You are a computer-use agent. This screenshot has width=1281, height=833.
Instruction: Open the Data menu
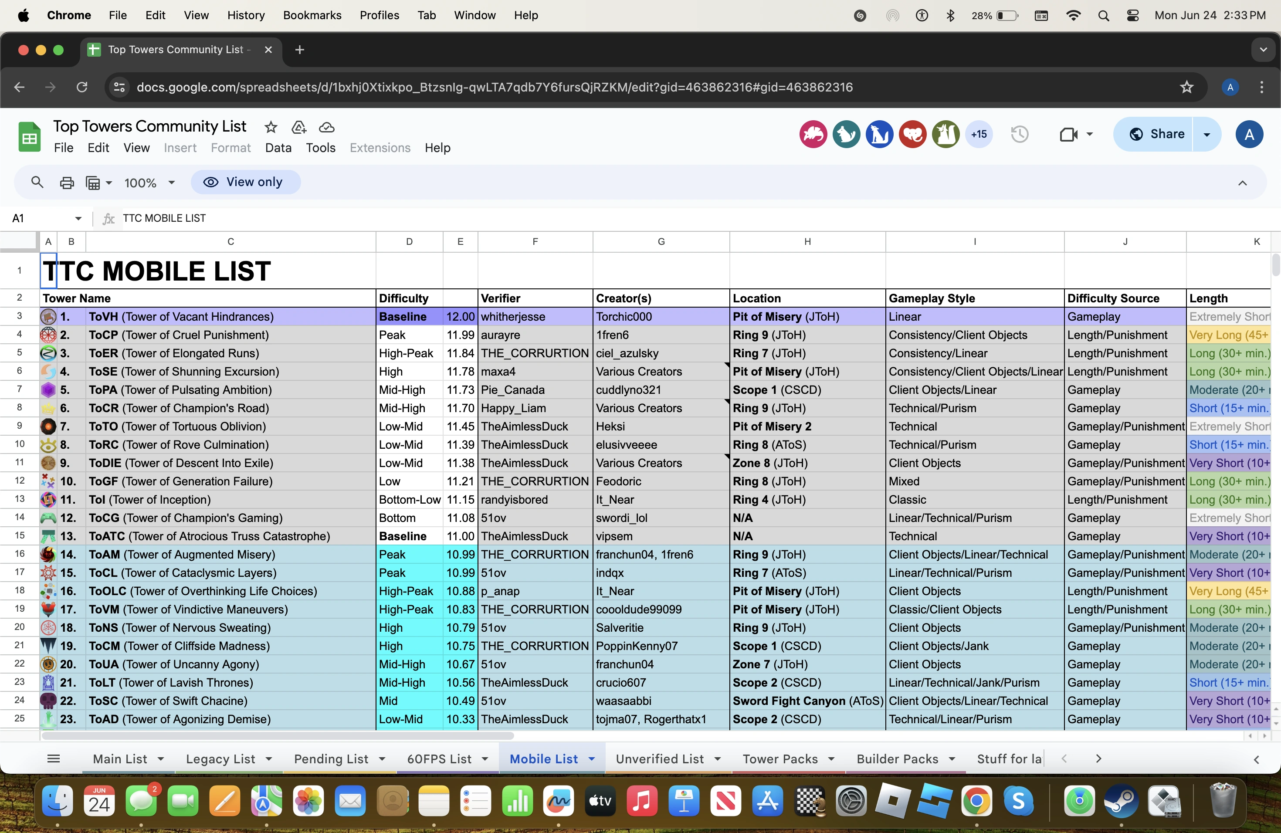(278, 148)
